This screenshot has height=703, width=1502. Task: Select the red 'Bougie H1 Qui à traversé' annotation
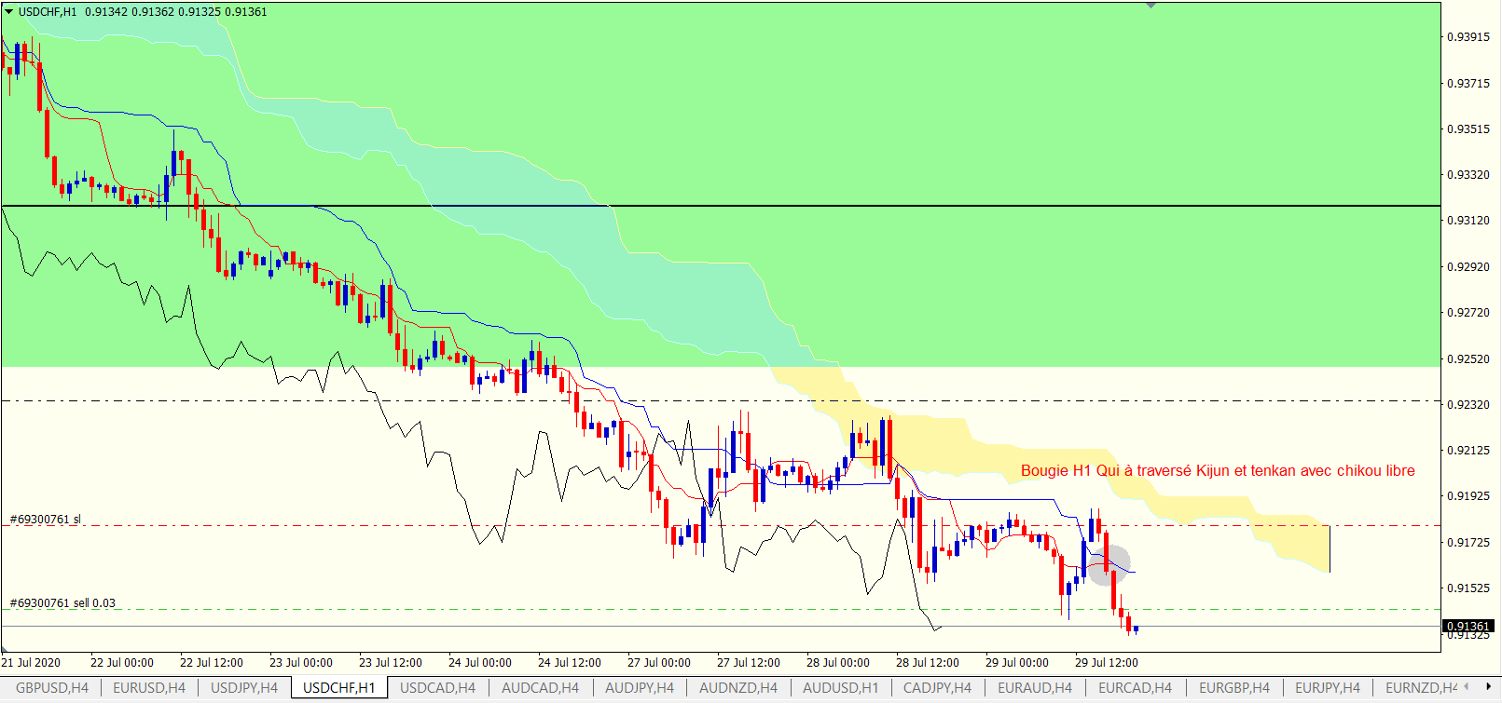point(1218,470)
